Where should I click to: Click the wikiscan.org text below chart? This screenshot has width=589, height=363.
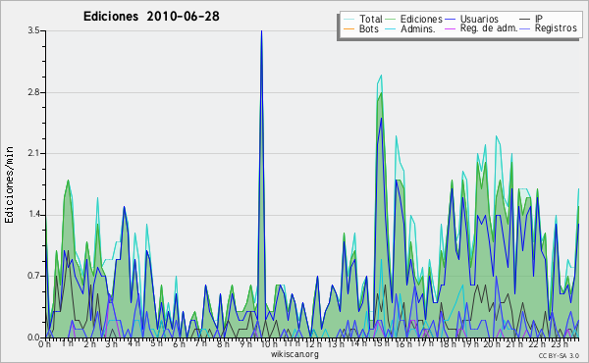[294, 354]
